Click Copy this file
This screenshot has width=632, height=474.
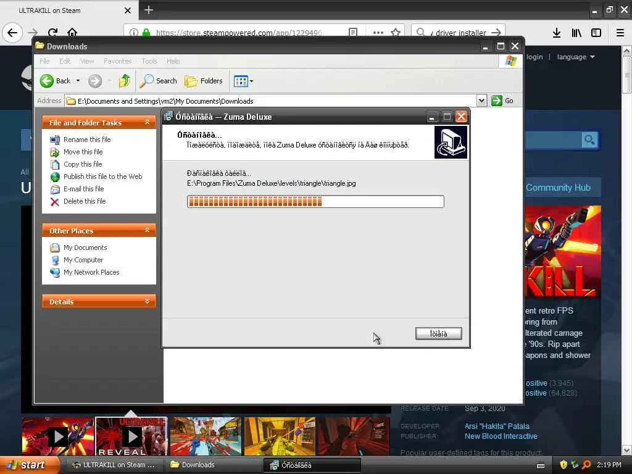coord(83,164)
